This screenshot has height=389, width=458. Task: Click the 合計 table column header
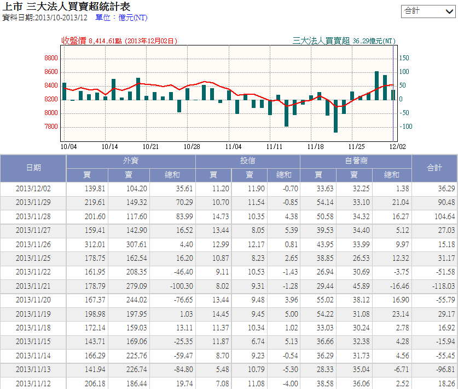coord(434,168)
